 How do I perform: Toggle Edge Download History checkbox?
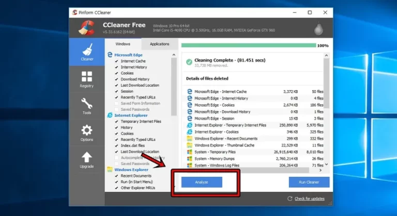pyautogui.click(x=116, y=79)
